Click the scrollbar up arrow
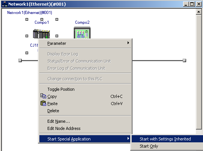Image resolution: width=203 pixels, height=151 pixels. 198,12
